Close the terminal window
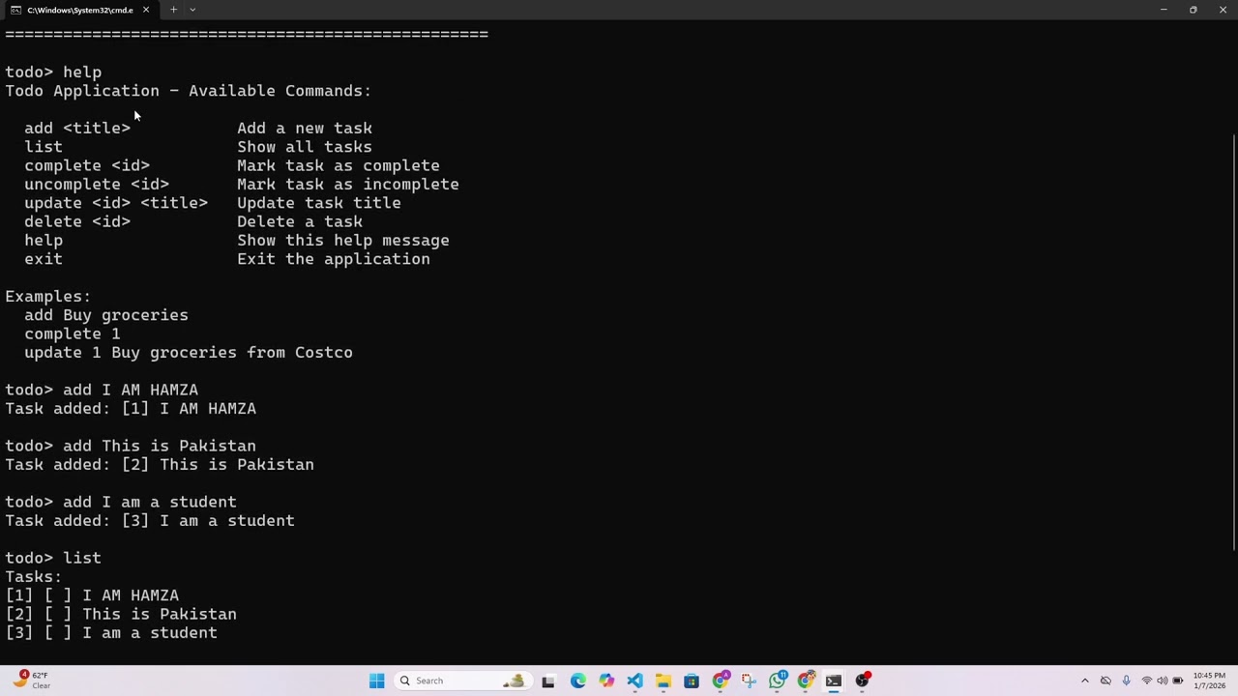This screenshot has width=1238, height=696. (x=1223, y=10)
